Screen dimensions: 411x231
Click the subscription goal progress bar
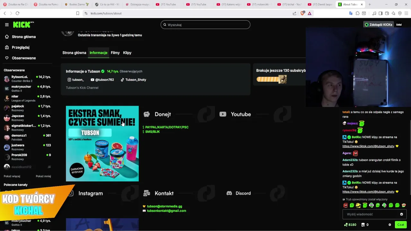coord(272,79)
